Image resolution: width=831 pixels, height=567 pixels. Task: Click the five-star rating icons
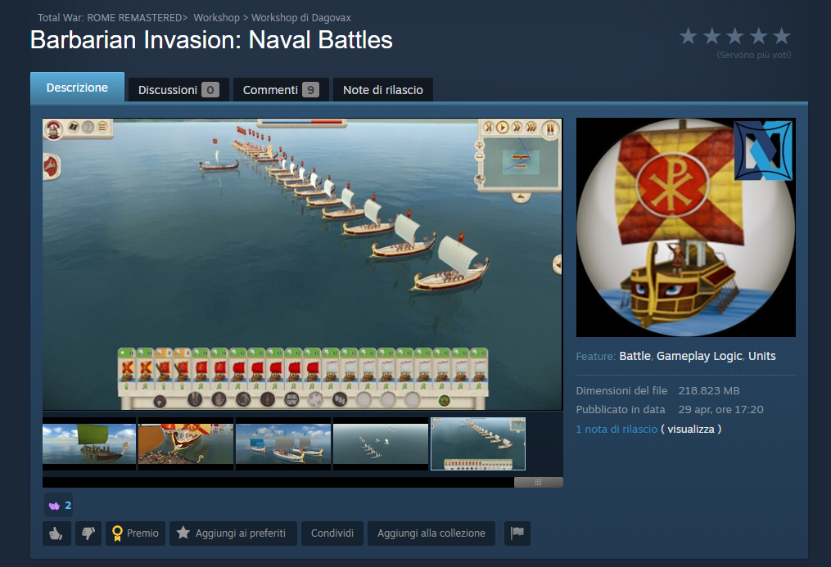coord(734,37)
